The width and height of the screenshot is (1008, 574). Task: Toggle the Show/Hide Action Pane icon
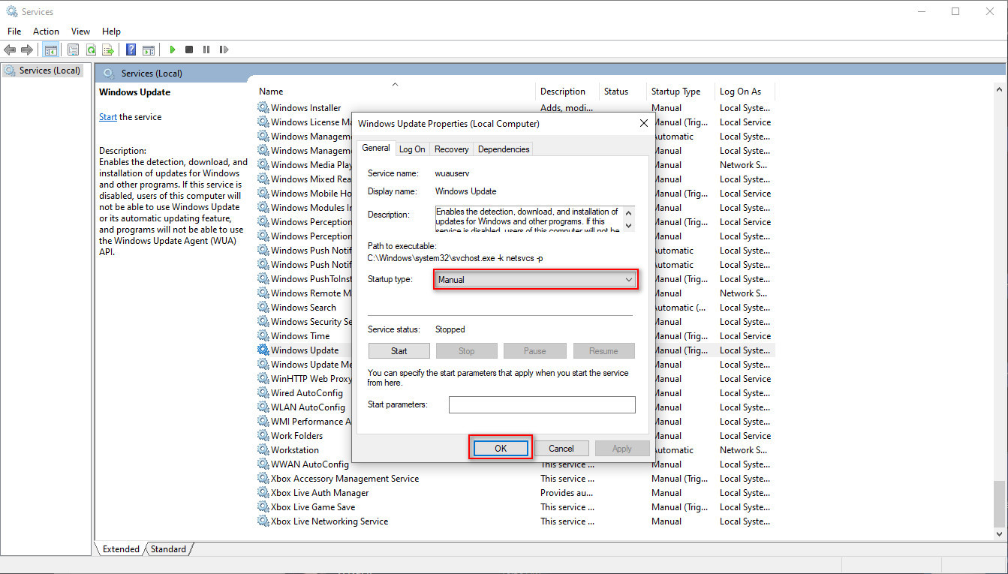coord(149,50)
